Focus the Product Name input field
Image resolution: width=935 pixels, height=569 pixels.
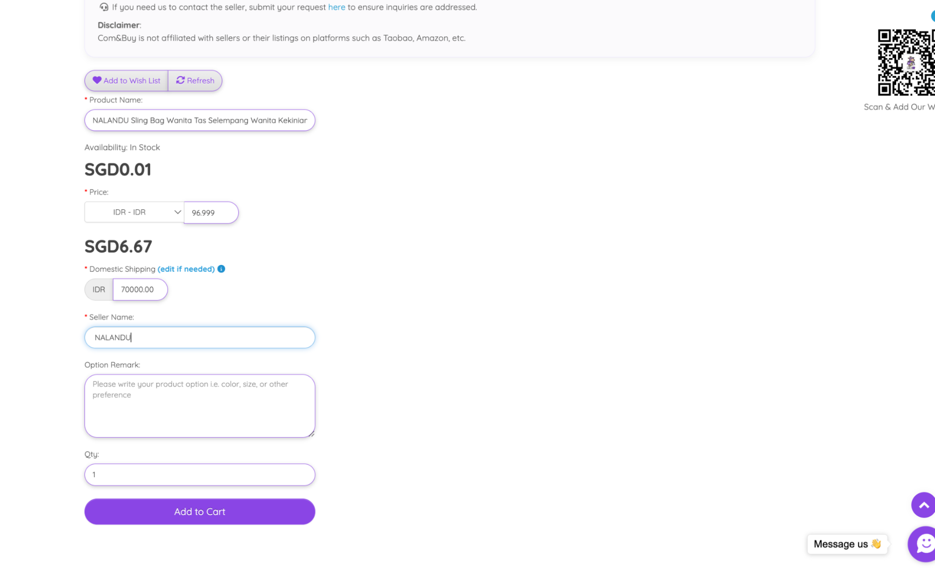coord(200,120)
